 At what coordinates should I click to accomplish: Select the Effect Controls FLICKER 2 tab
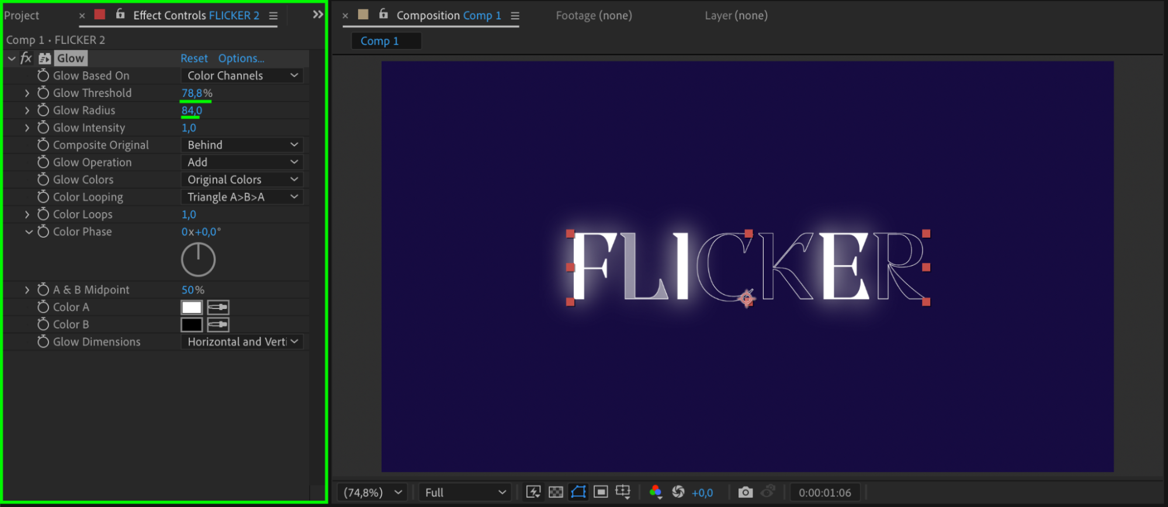click(x=196, y=15)
